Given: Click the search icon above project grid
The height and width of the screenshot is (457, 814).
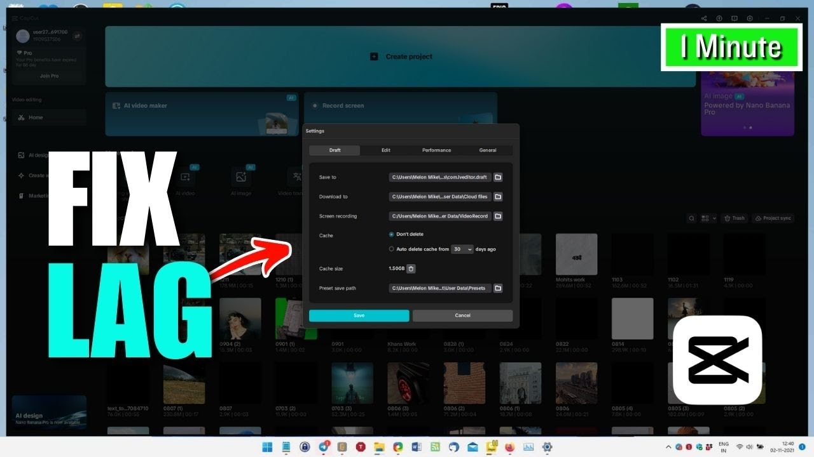Looking at the screenshot, I should (692, 218).
